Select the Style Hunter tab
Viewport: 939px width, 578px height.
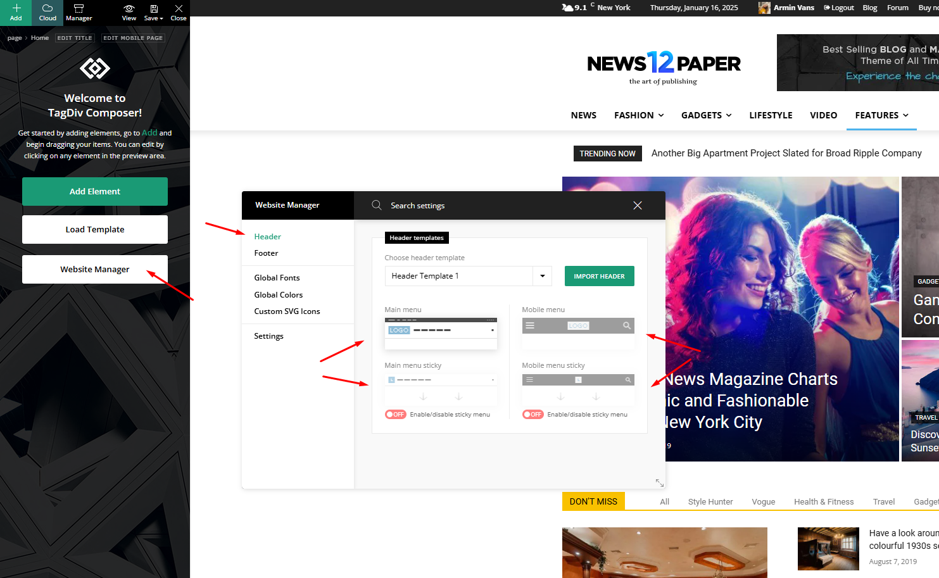[x=710, y=501]
